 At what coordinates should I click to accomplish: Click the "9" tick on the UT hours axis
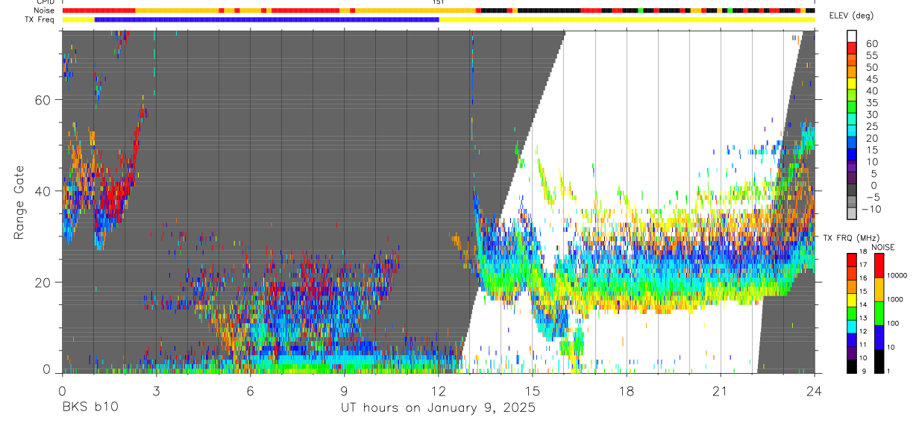click(344, 390)
